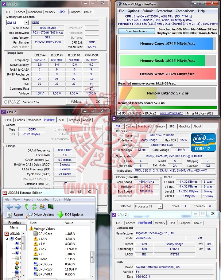This screenshot has height=280, width=221.
Task: Select the AIDA64 root tree node
Action: click(13, 234)
